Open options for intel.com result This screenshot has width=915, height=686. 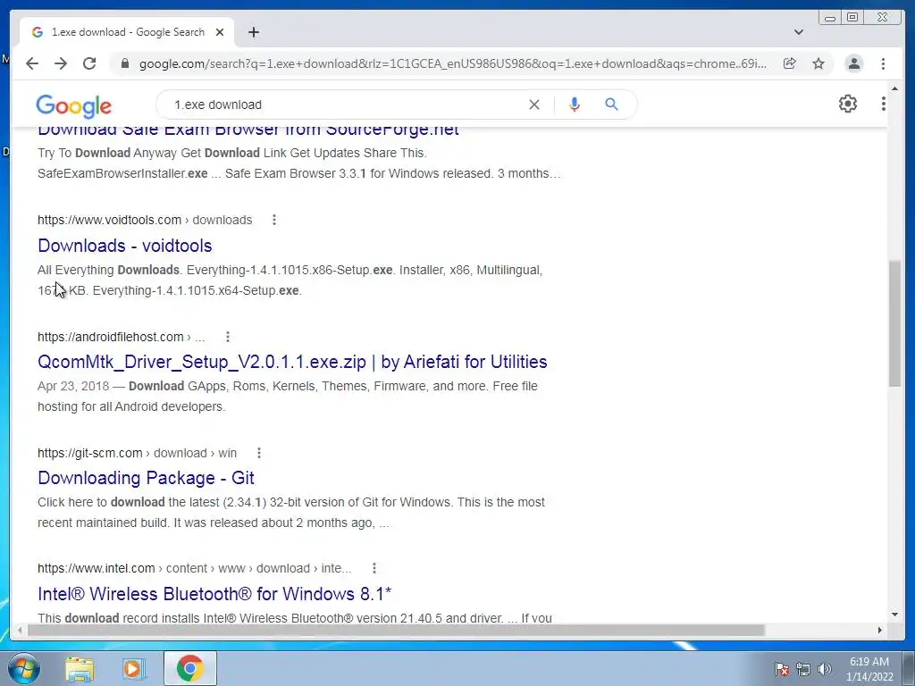pos(374,568)
